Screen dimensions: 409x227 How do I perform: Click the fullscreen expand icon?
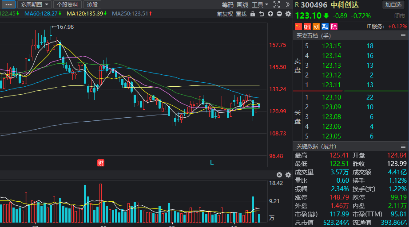point(277,4)
